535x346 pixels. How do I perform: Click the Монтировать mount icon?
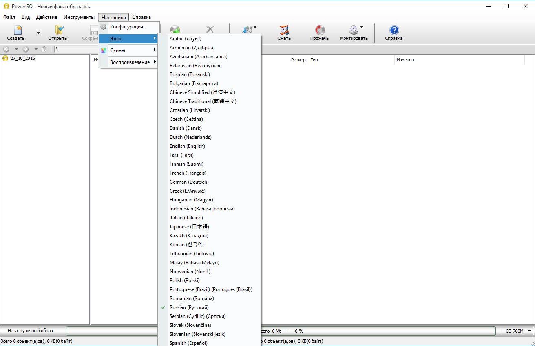tap(354, 30)
